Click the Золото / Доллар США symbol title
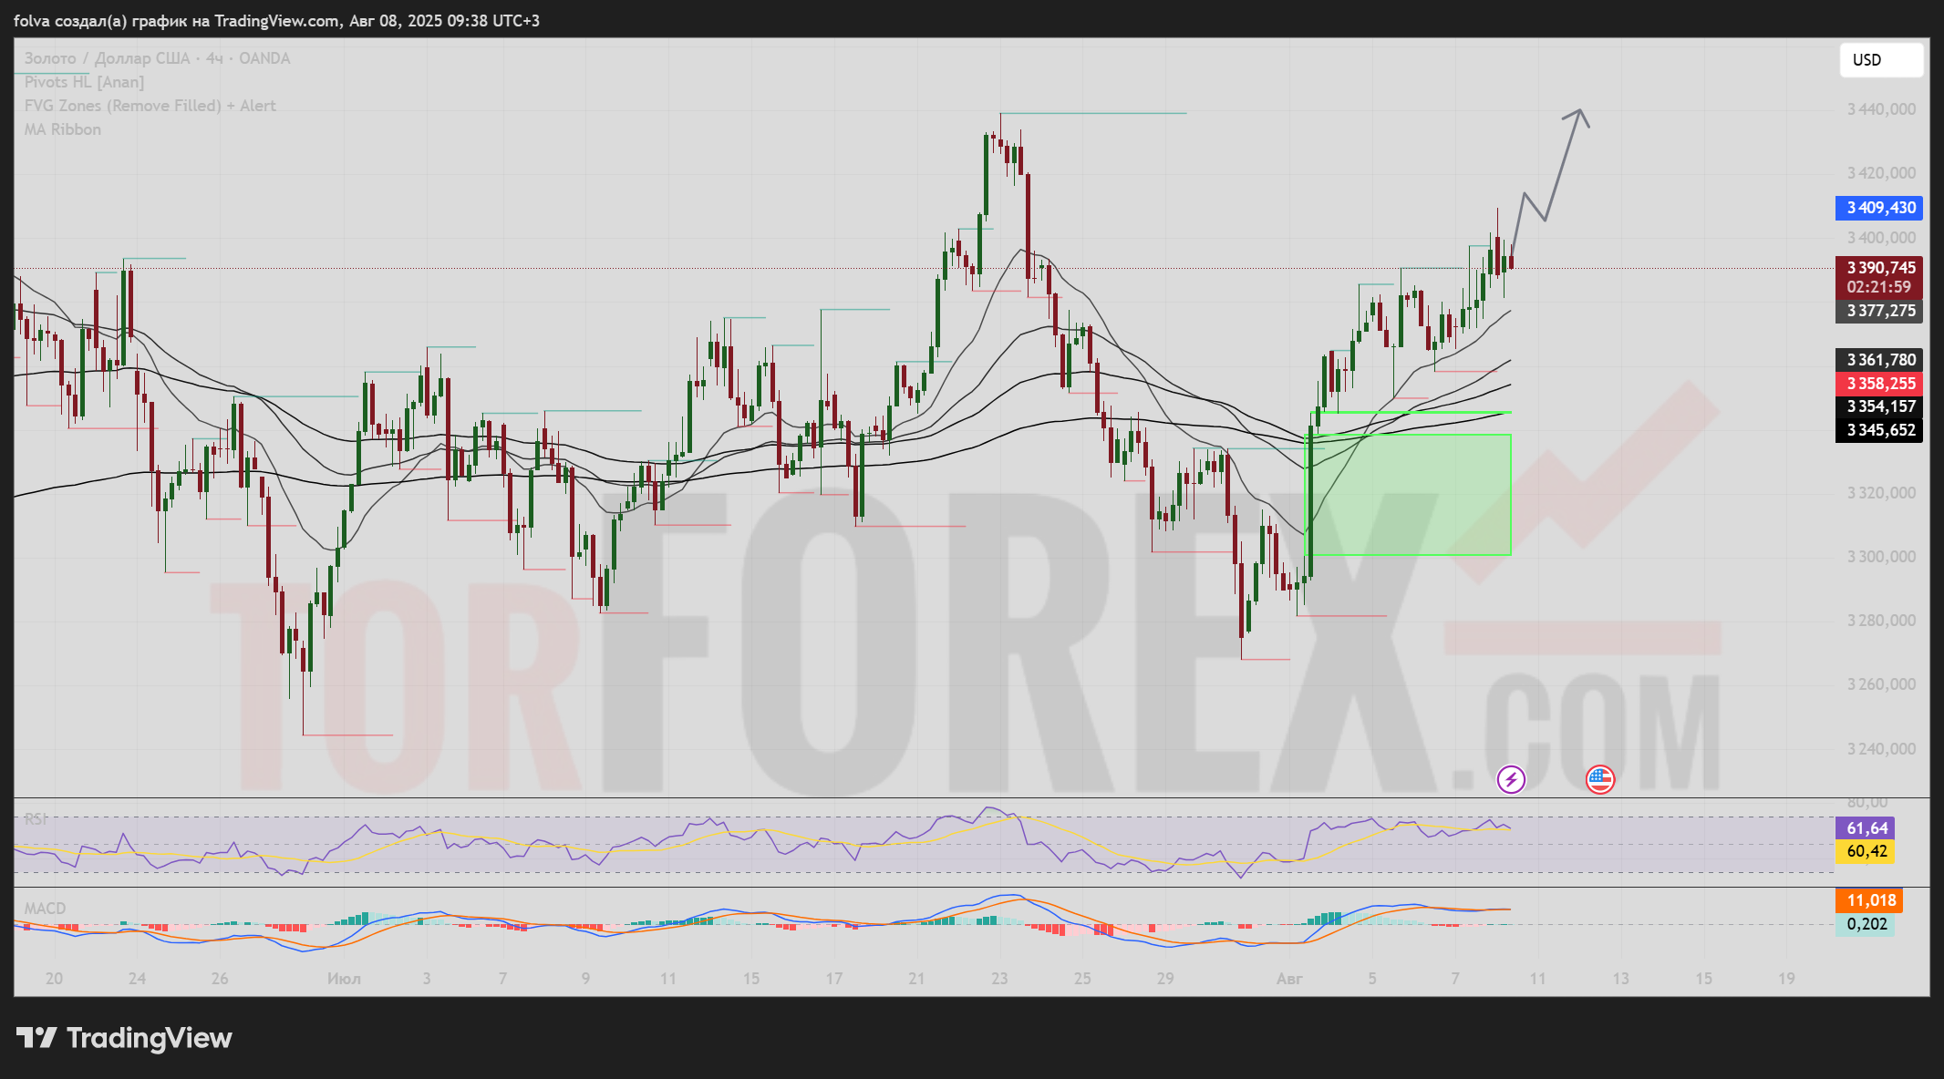 [x=107, y=58]
